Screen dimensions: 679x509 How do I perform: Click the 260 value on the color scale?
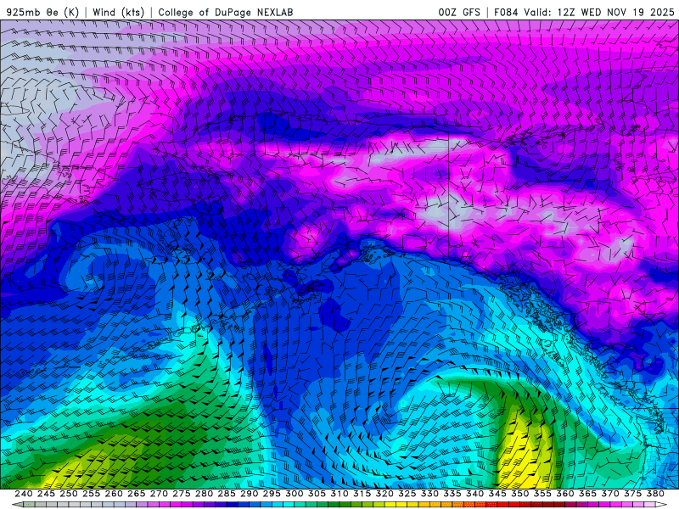click(114, 494)
